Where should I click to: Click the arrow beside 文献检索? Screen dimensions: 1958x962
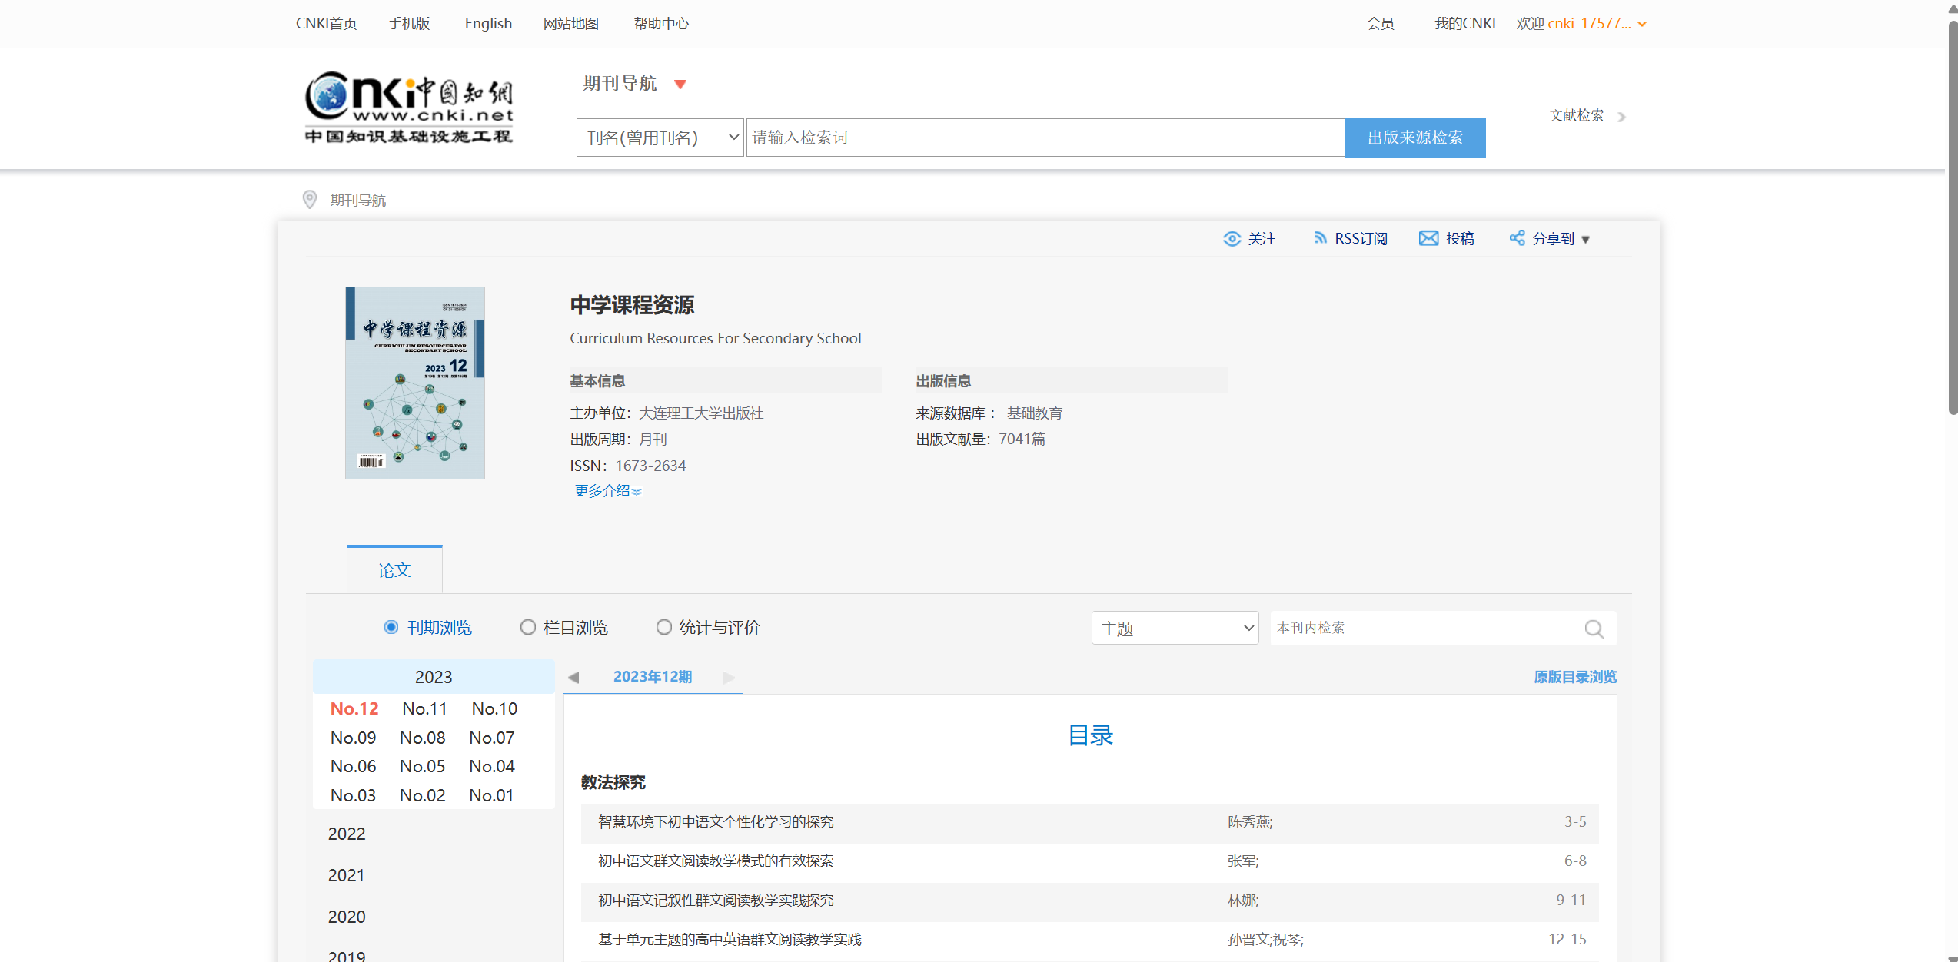[1622, 117]
